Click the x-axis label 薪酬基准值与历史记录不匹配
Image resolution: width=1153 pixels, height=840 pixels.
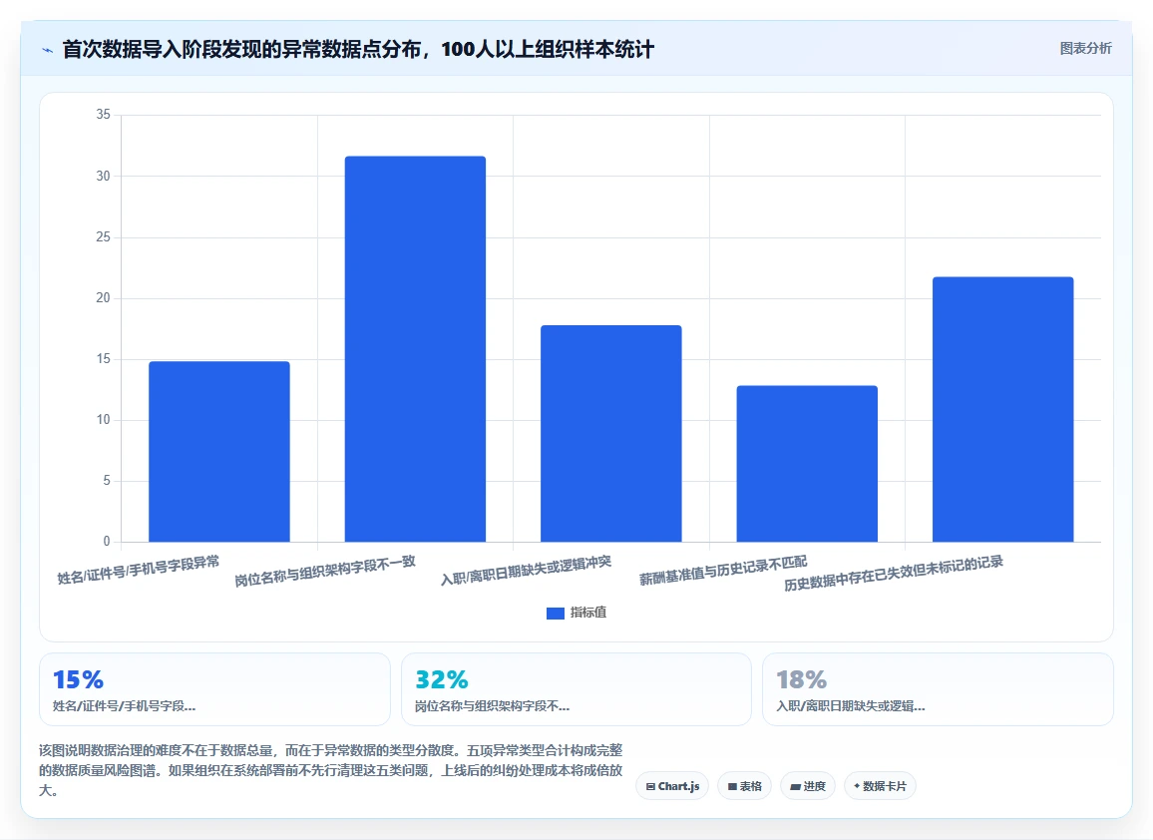click(723, 571)
